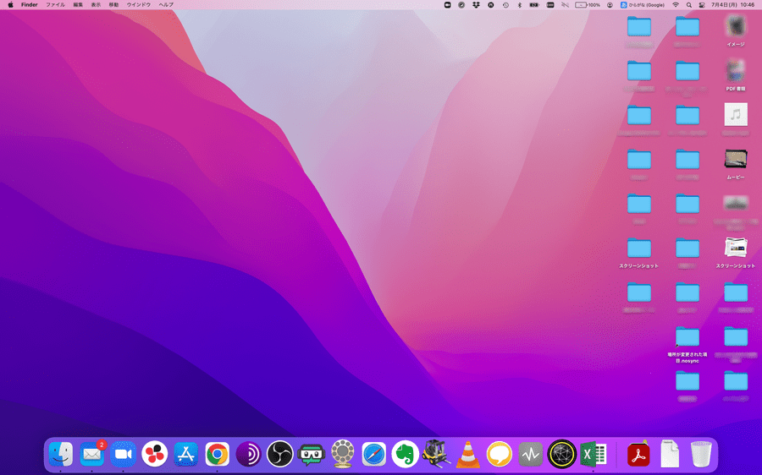Viewport: 762px width, 475px height.
Task: Open OBS Studio in the Dock
Action: (x=279, y=455)
